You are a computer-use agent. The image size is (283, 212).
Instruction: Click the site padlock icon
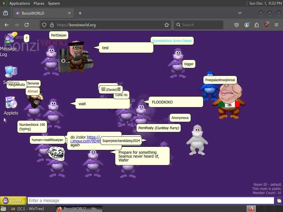click(x=52, y=25)
